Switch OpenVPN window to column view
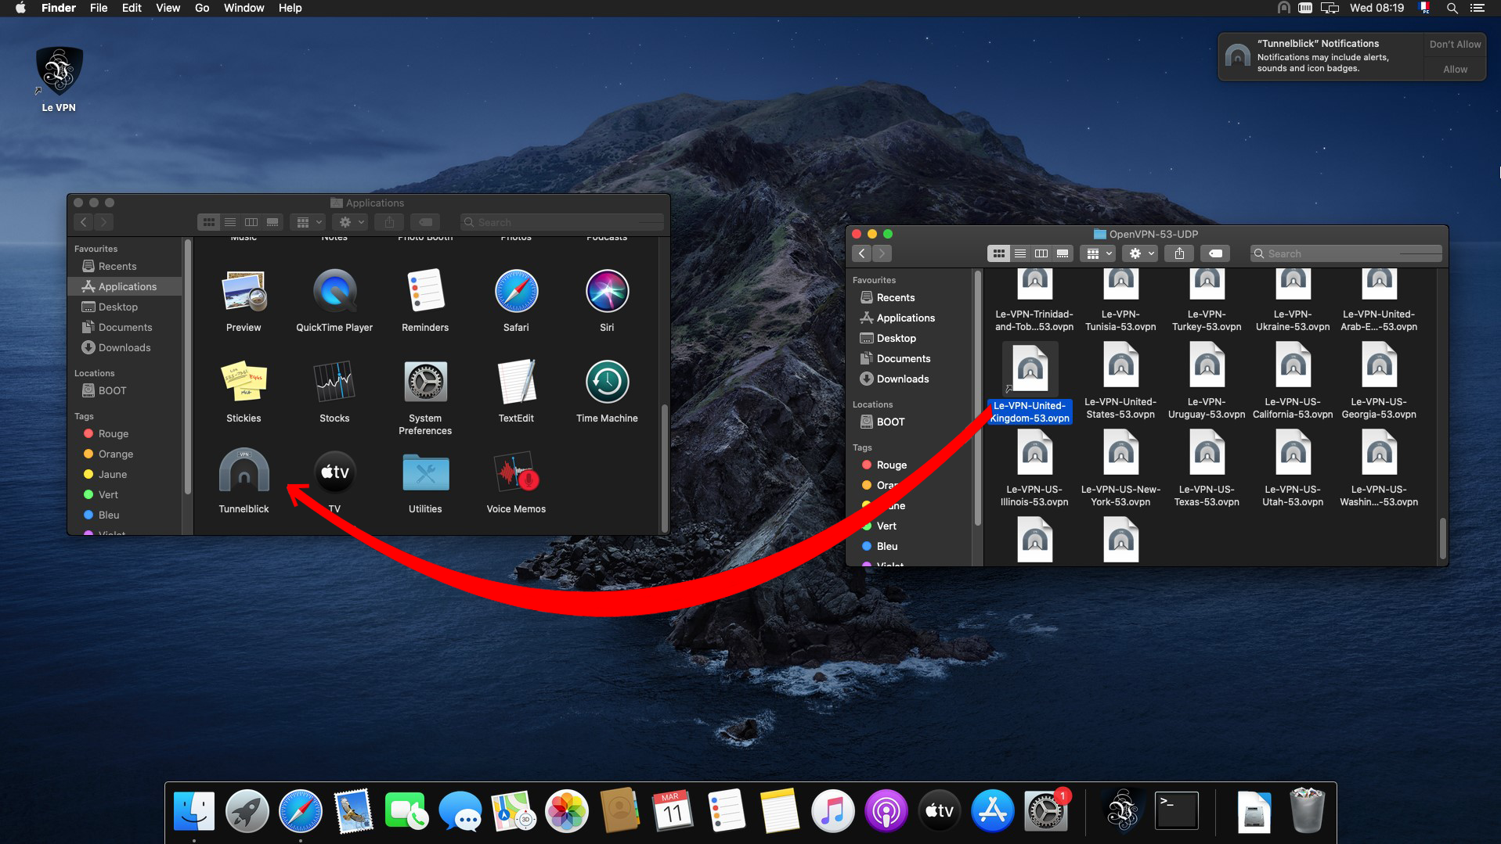Viewport: 1501px width, 844px height. [1041, 253]
